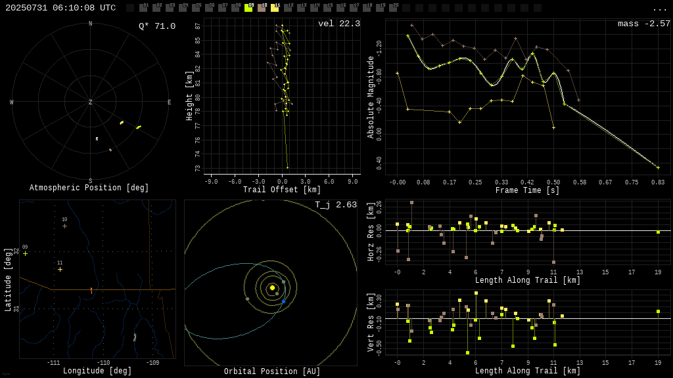This screenshot has height=378, width=673.
Task: Select the gray station 01 box
Action: [x=144, y=7]
